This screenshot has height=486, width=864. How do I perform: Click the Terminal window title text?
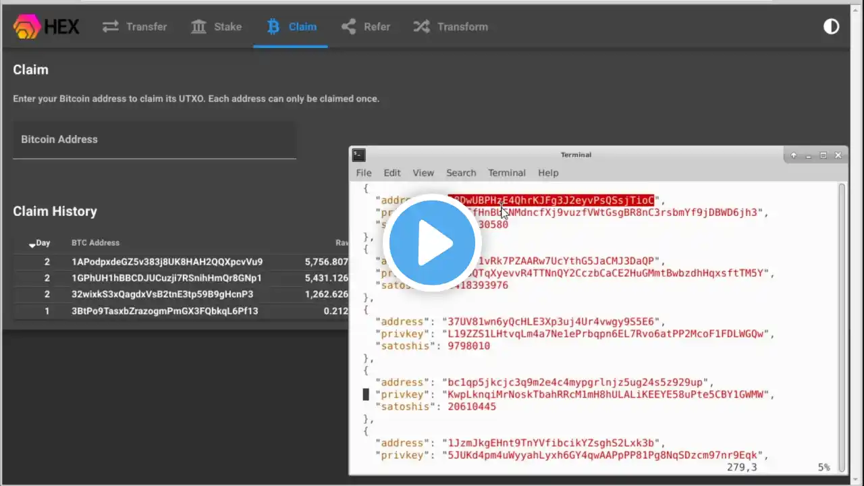point(576,155)
